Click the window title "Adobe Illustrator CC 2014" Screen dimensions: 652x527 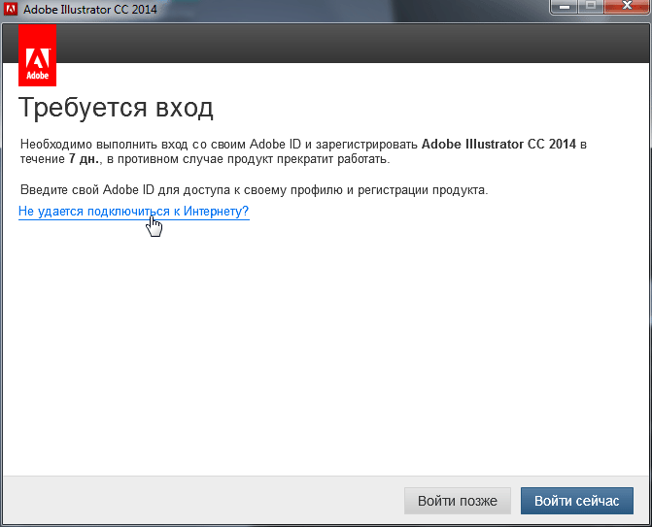pos(90,9)
